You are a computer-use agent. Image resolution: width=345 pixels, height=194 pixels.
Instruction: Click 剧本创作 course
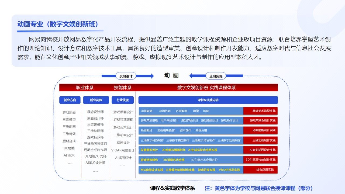point(185,130)
